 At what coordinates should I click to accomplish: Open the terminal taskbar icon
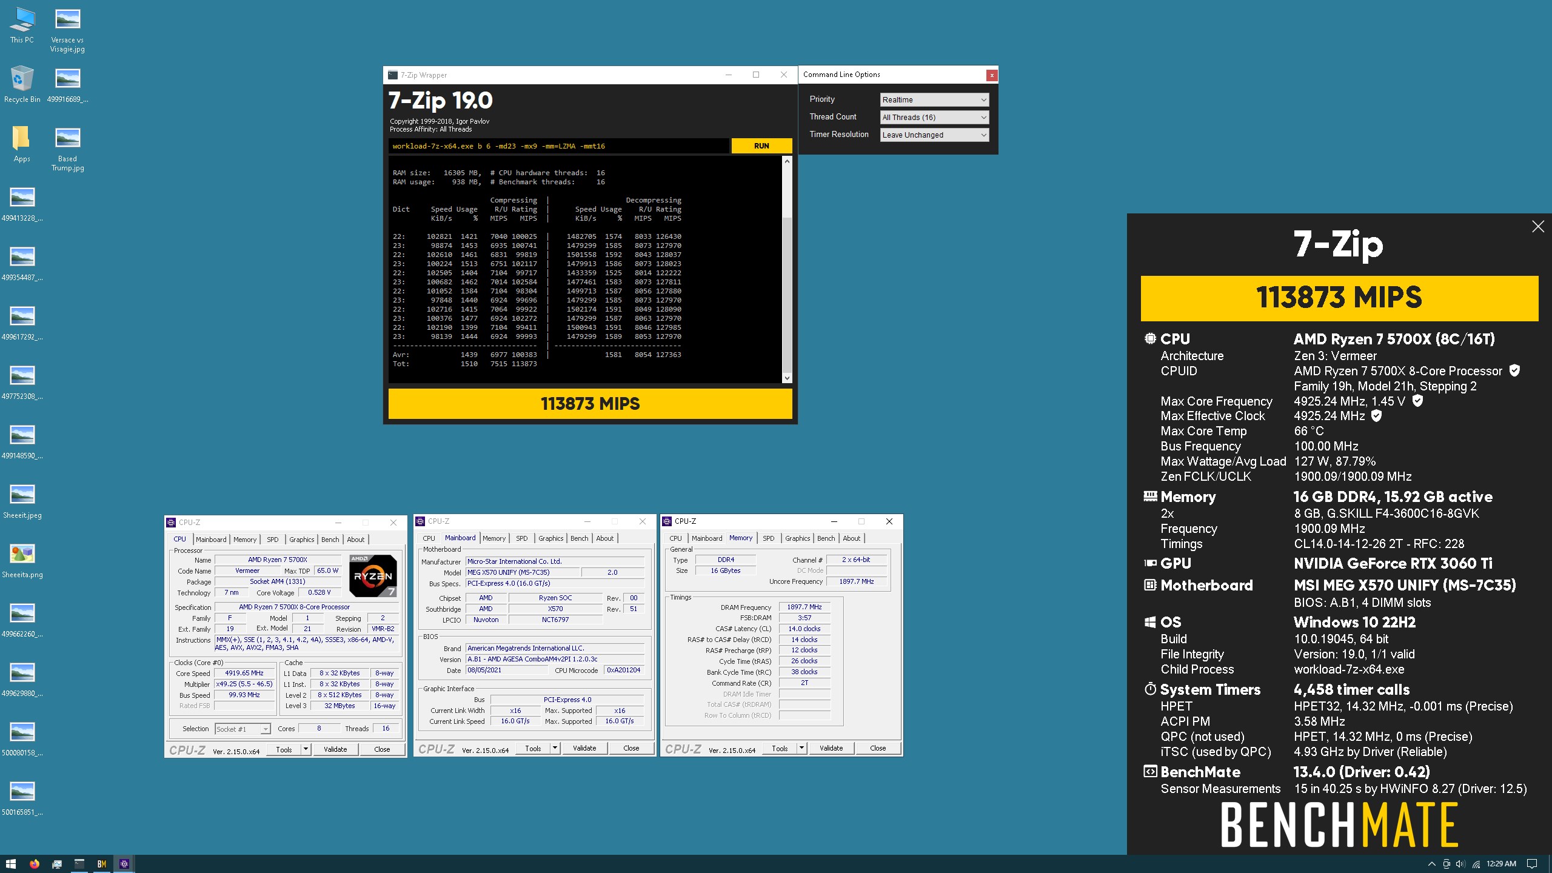click(79, 864)
